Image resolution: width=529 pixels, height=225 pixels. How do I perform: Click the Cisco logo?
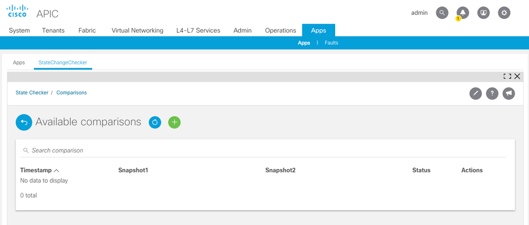(17, 11)
